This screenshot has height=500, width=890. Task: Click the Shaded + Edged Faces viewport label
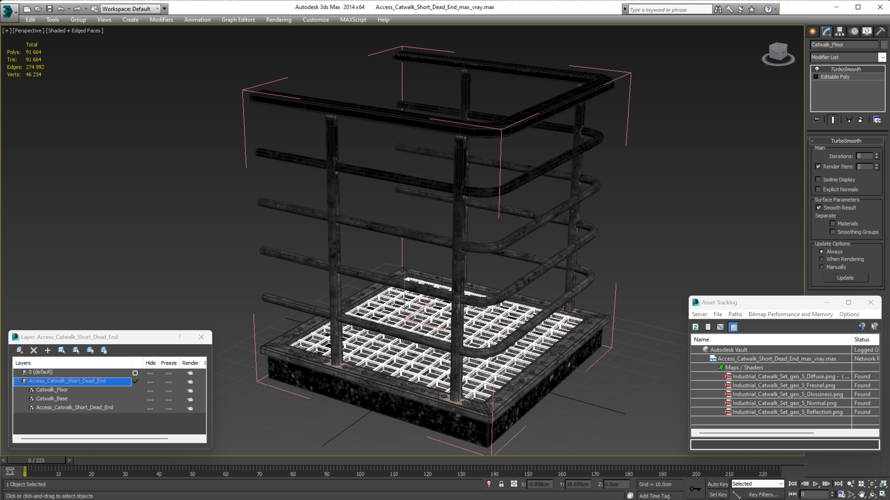(x=75, y=30)
